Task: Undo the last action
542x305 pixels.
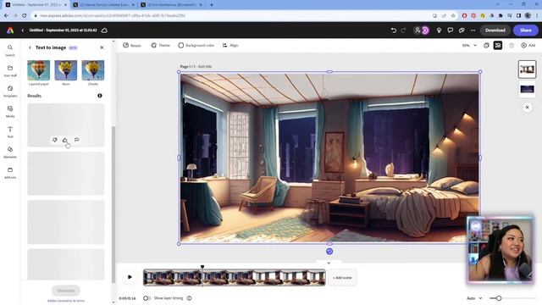Action: (393, 30)
